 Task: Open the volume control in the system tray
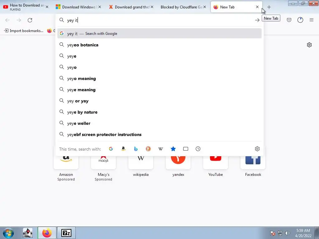pos(287,233)
